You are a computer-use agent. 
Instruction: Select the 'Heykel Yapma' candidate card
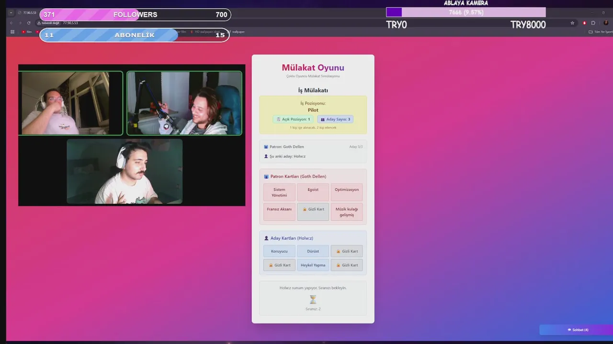tap(313, 265)
